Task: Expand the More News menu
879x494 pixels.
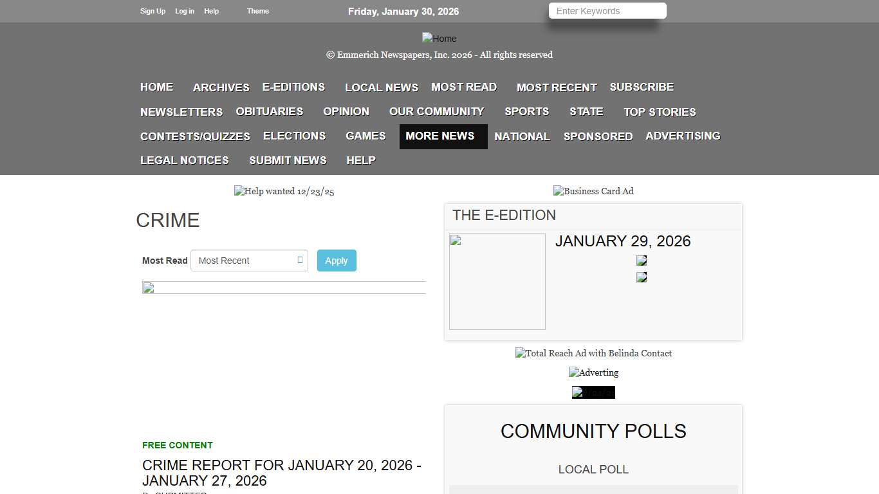Action: (440, 136)
